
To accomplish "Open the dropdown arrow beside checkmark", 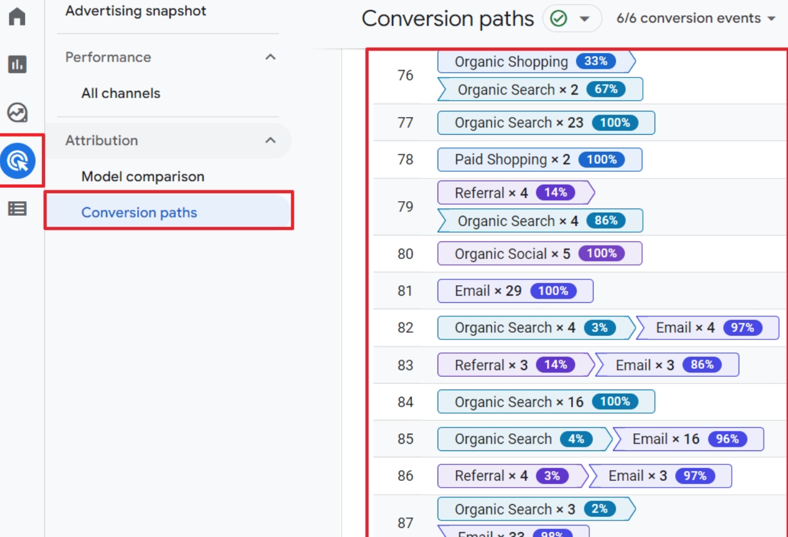I will pos(584,19).
